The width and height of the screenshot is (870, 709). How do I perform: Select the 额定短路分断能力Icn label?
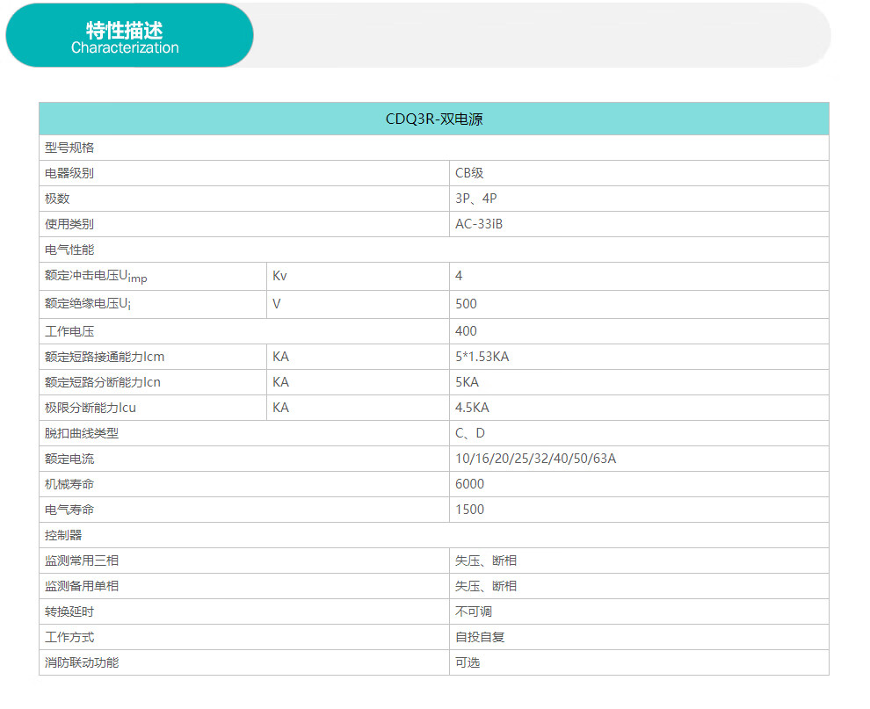103,382
